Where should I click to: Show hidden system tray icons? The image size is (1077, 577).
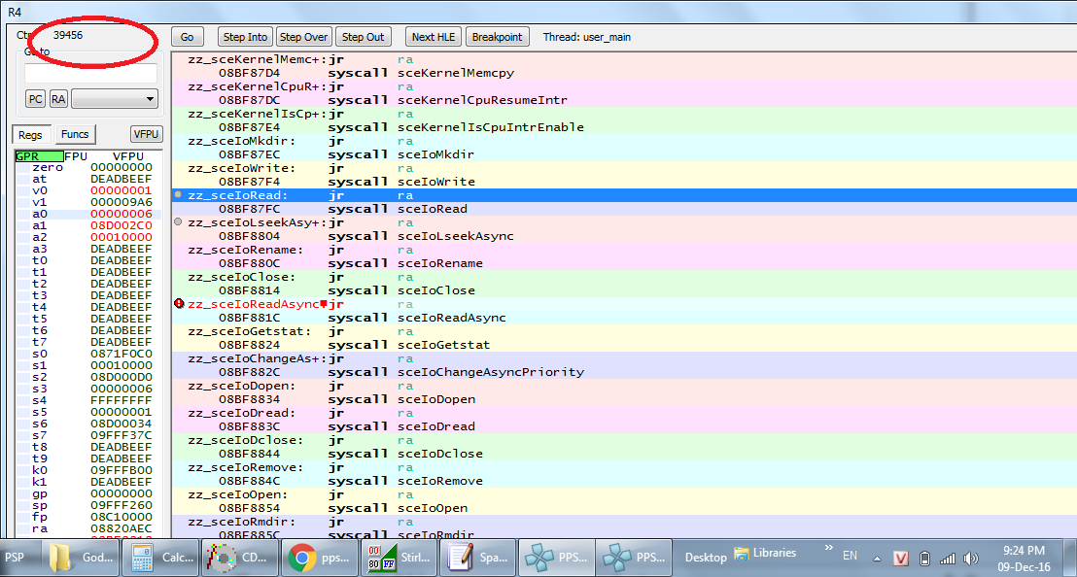(878, 558)
